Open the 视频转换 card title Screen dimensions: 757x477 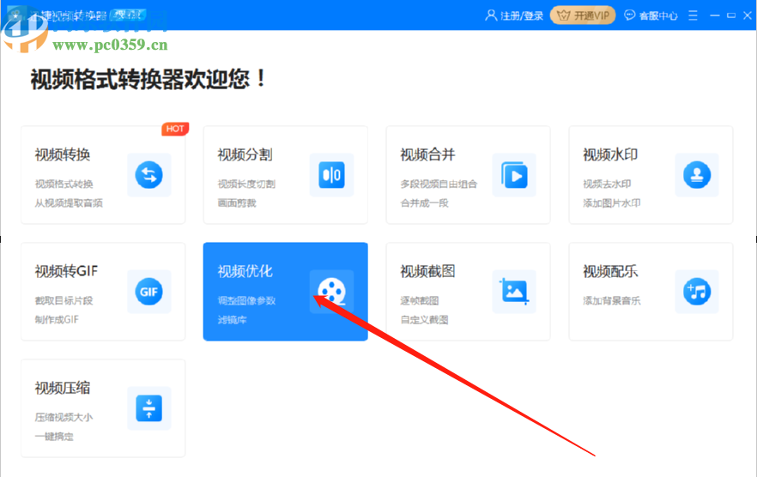click(63, 154)
